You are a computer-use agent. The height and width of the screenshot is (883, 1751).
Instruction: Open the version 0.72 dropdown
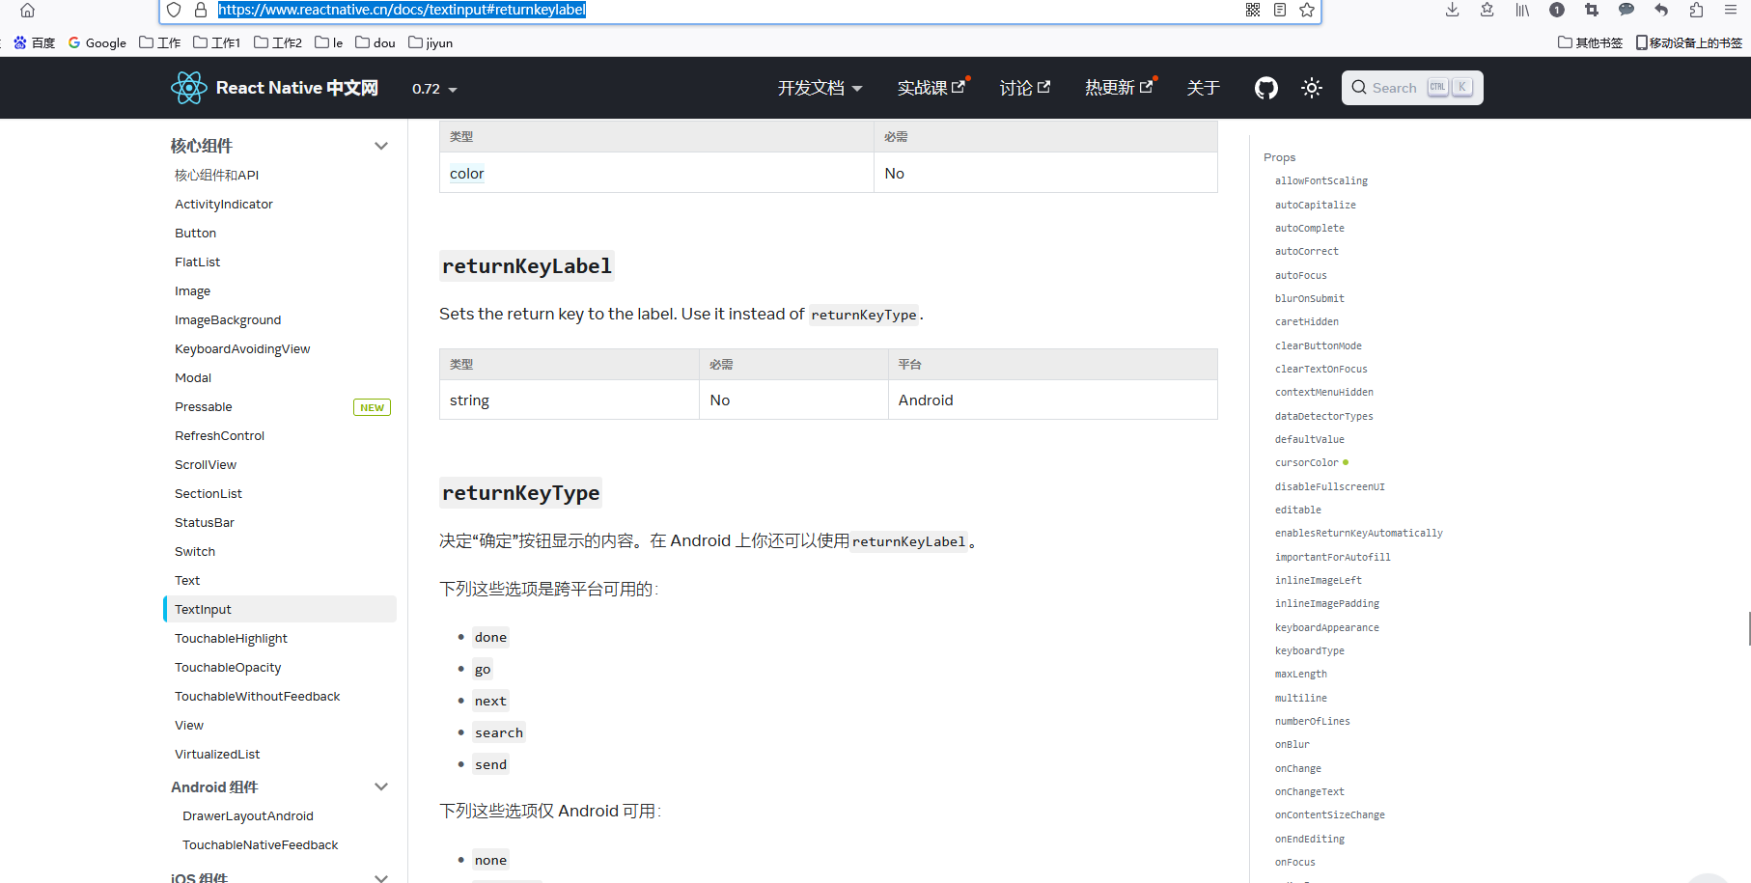point(432,88)
